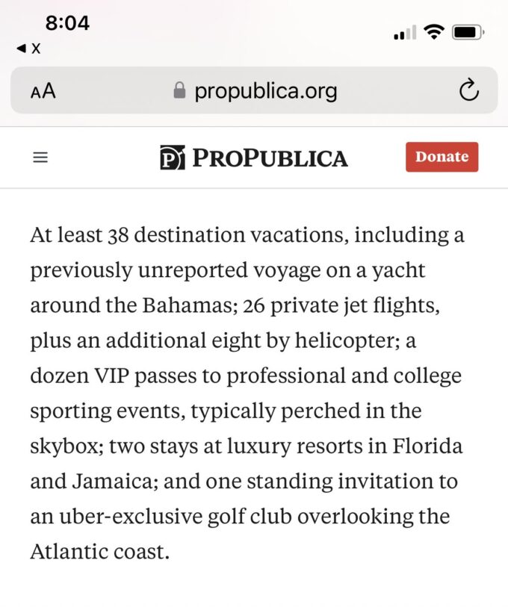Select the propublica.org address field
The height and width of the screenshot is (607, 508).
pyautogui.click(x=265, y=91)
